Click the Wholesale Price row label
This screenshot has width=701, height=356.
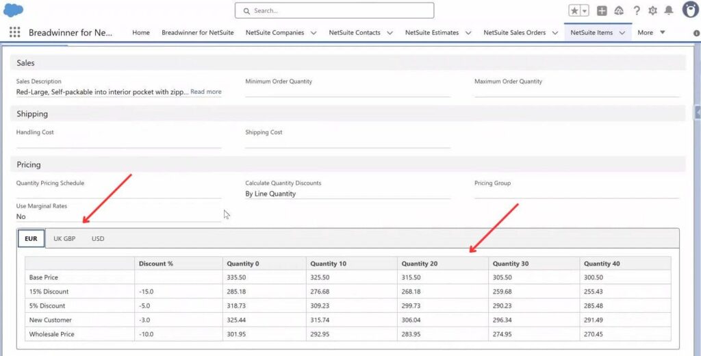tap(52, 334)
